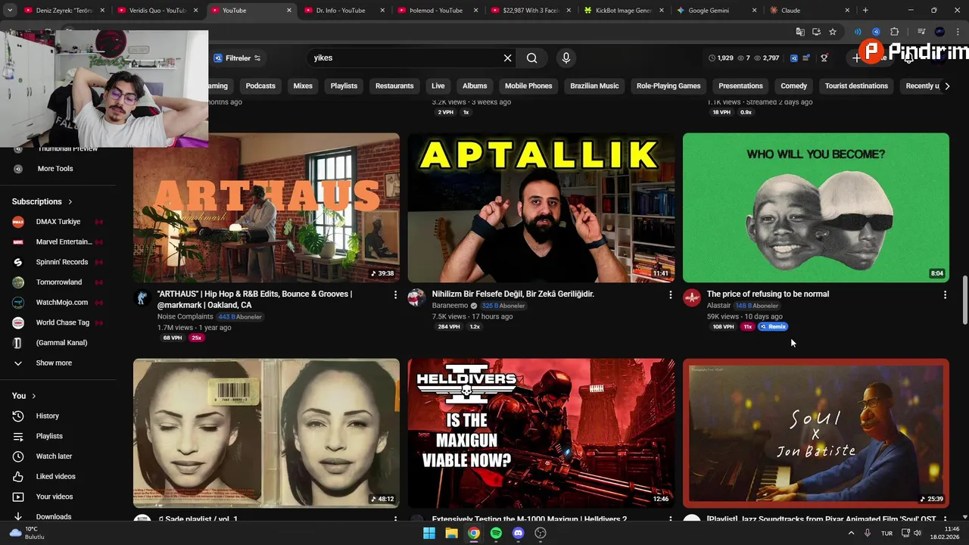The width and height of the screenshot is (969, 545).
Task: Select the Playlists filter chip
Action: (x=344, y=86)
